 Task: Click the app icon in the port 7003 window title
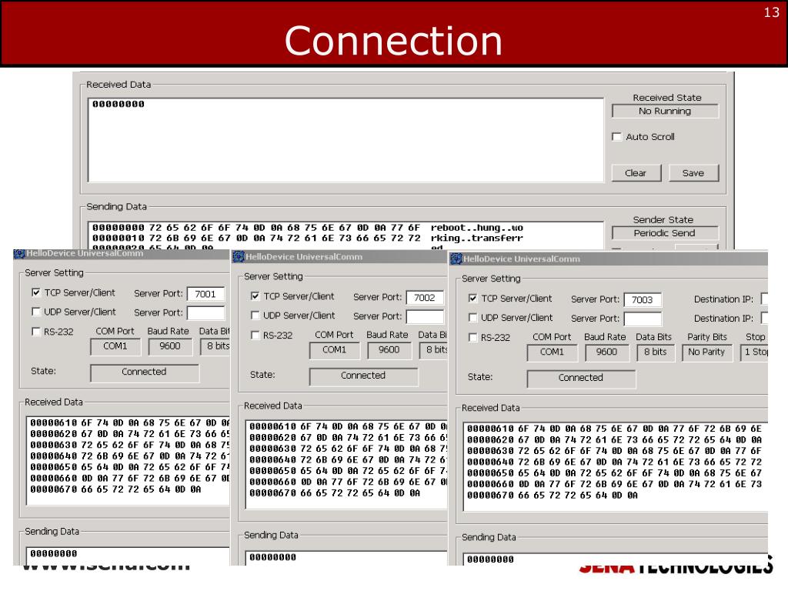coord(456,259)
